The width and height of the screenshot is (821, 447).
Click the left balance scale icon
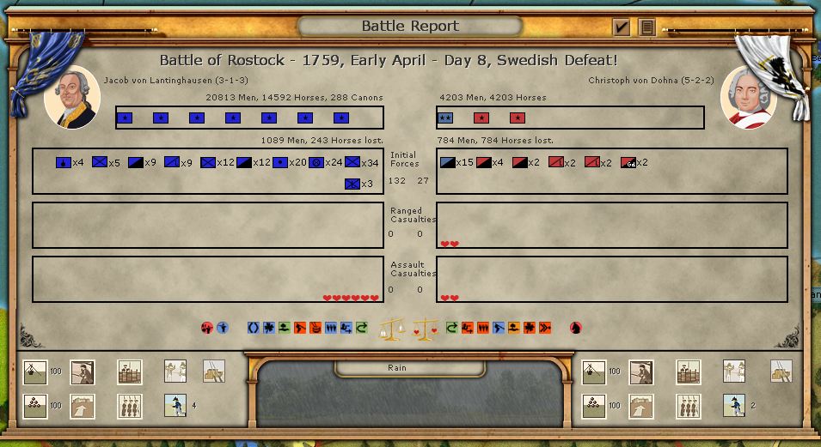tap(392, 329)
